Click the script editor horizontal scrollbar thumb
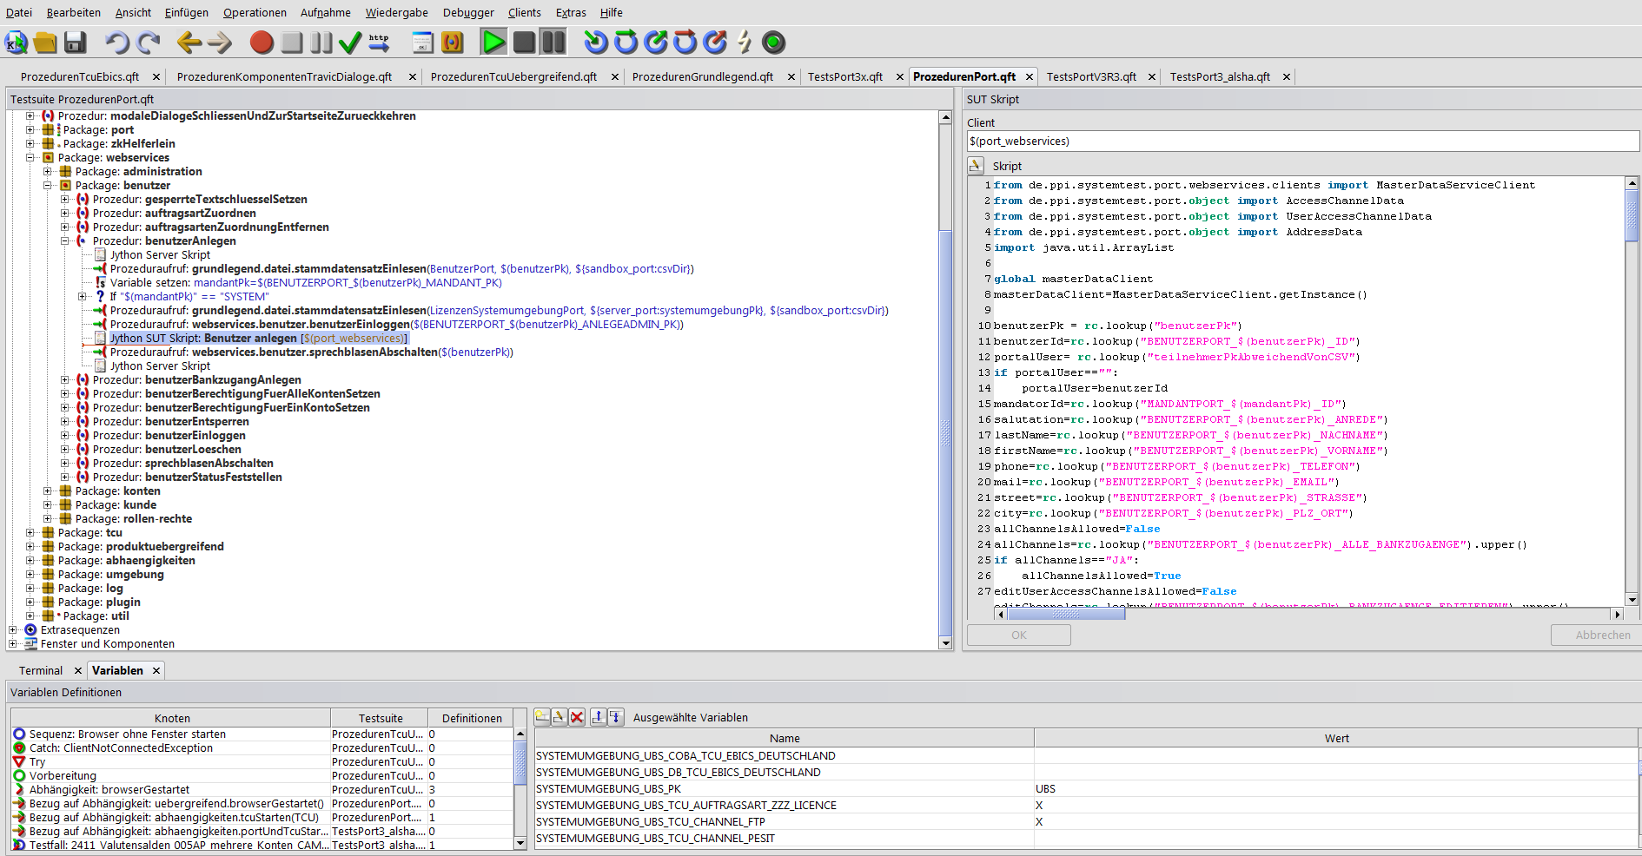This screenshot has height=856, width=1642. click(1066, 614)
